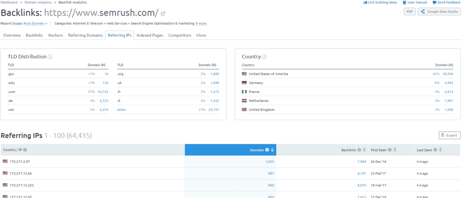
Task: Open the 'other' TLD link
Action: pos(121,110)
